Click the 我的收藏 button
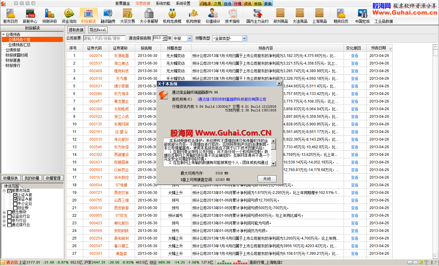Screen dimensions: 439x266 pos(32,178)
